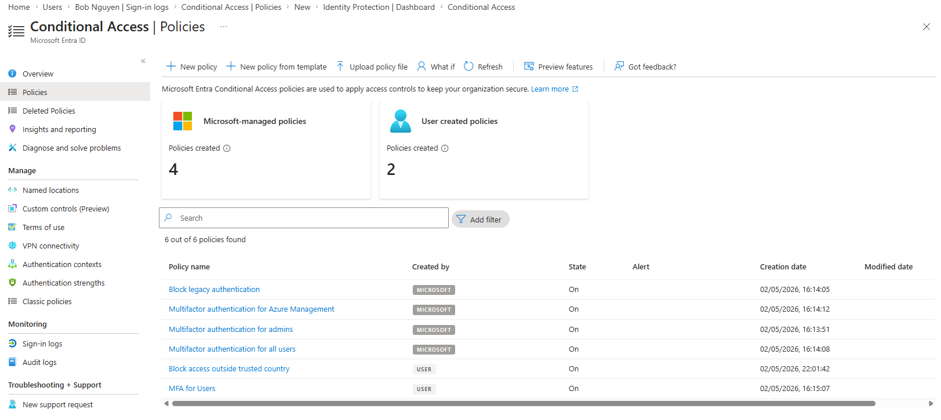Sort by State column header
Image resolution: width=941 pixels, height=420 pixels.
tap(577, 266)
